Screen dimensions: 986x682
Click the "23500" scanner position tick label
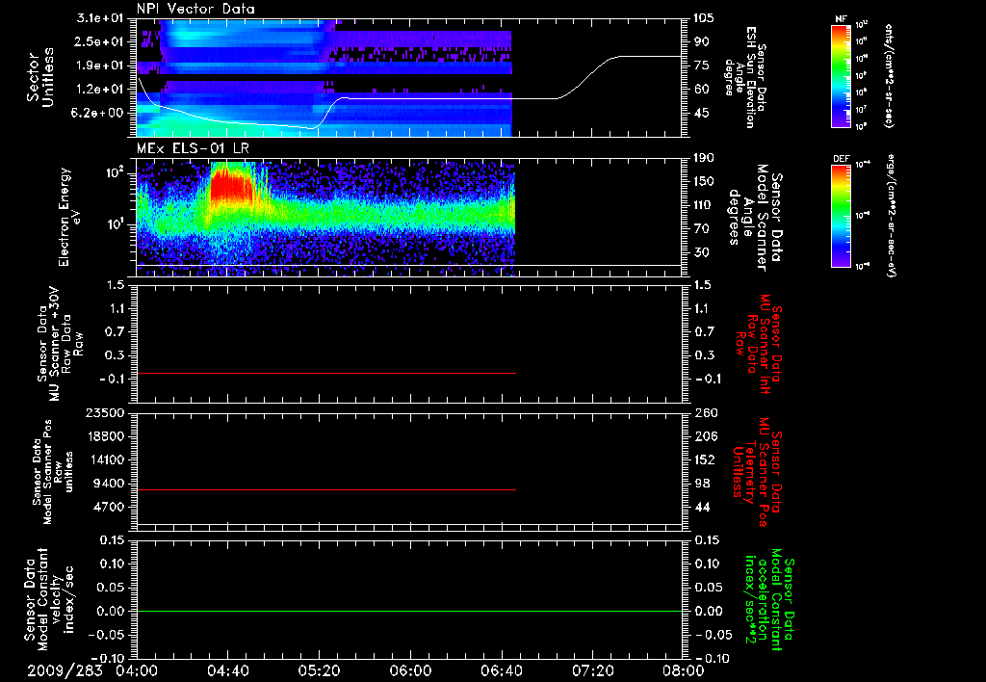point(107,413)
